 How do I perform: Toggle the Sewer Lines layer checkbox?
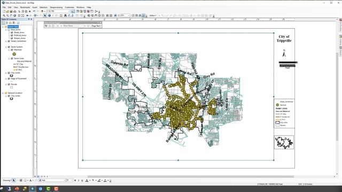click(12, 58)
